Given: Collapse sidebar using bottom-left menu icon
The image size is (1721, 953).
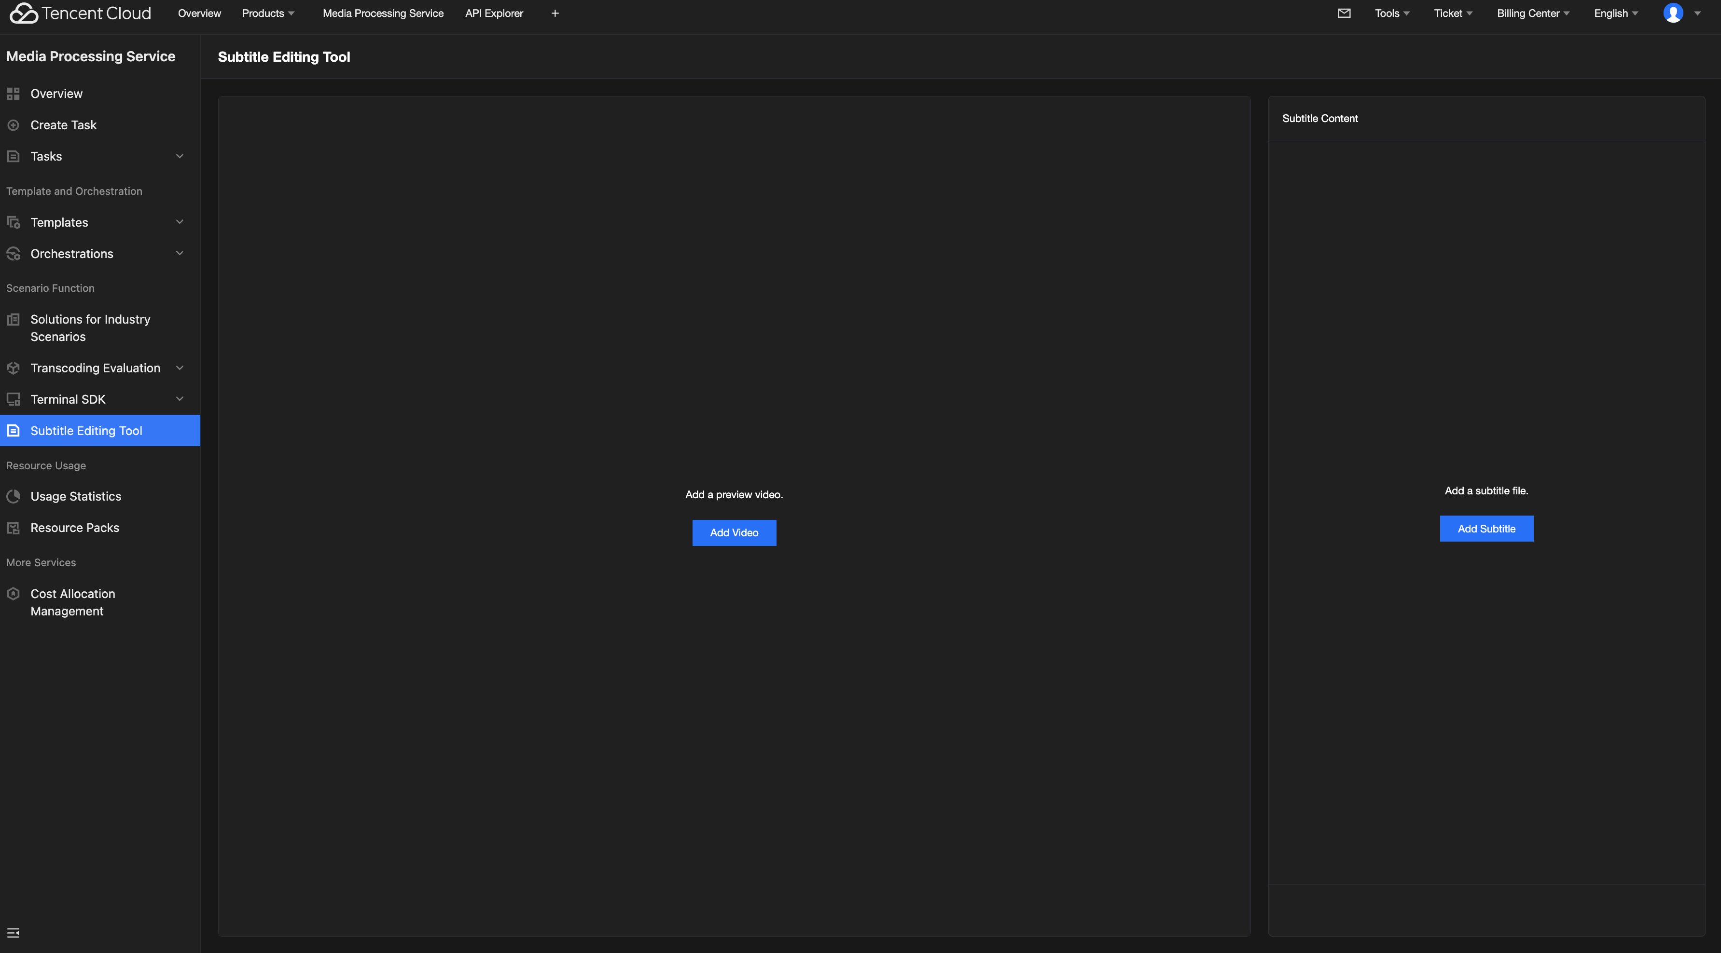Looking at the screenshot, I should (13, 932).
